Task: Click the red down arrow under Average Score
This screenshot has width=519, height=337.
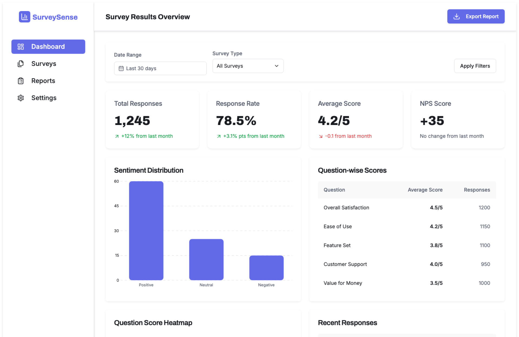Action: pos(321,136)
